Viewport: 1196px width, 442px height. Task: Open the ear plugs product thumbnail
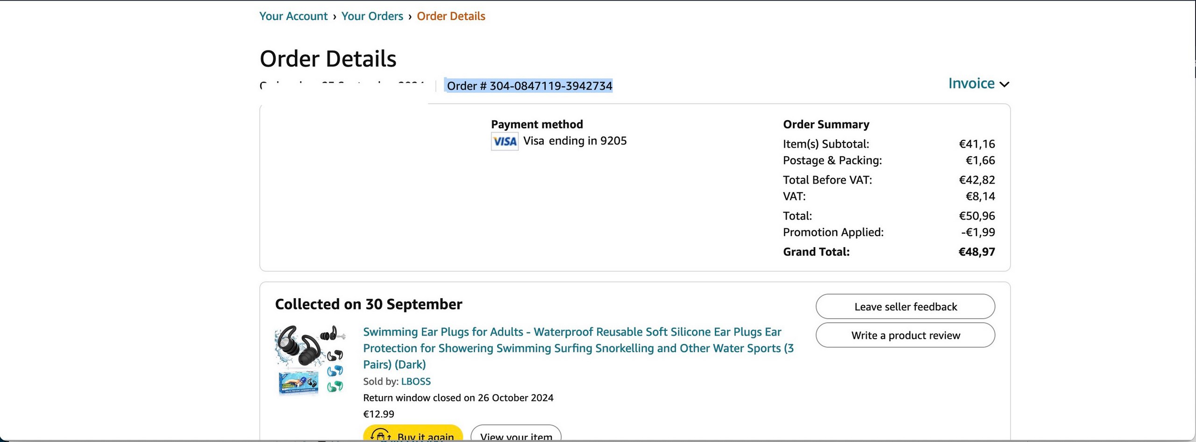pyautogui.click(x=310, y=360)
